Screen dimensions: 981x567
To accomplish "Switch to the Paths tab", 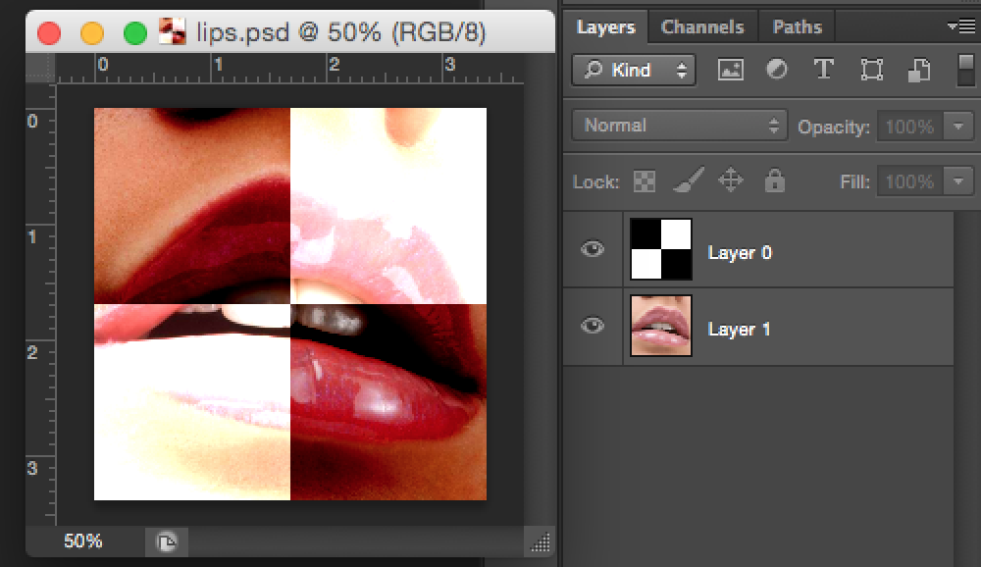I will pyautogui.click(x=798, y=27).
